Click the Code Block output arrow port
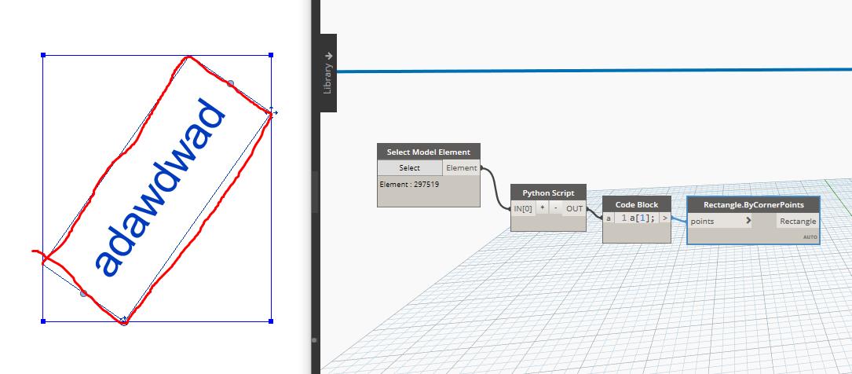Viewport: 852px width, 374px height. (x=665, y=218)
